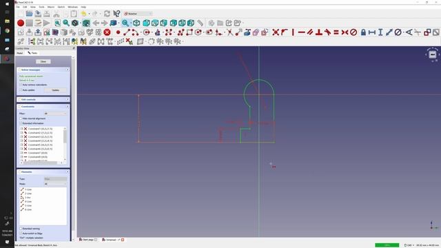Collapse the Constraints panel
Screen dimensions: 441x248
(68, 107)
